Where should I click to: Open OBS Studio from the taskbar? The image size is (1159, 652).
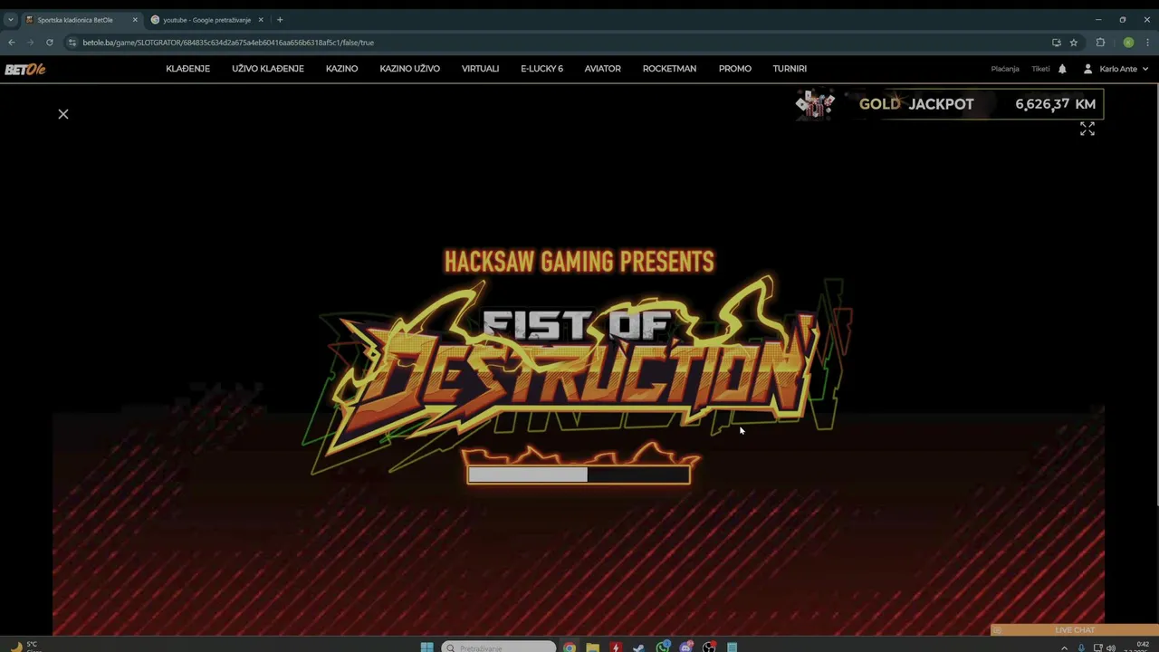click(x=709, y=647)
